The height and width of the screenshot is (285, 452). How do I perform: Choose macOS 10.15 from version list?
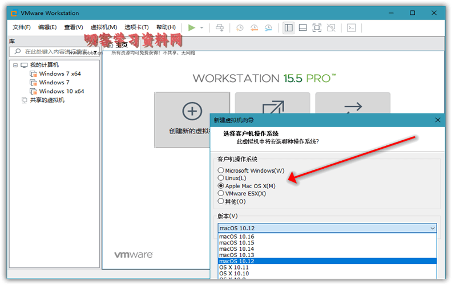pyautogui.click(x=327, y=243)
